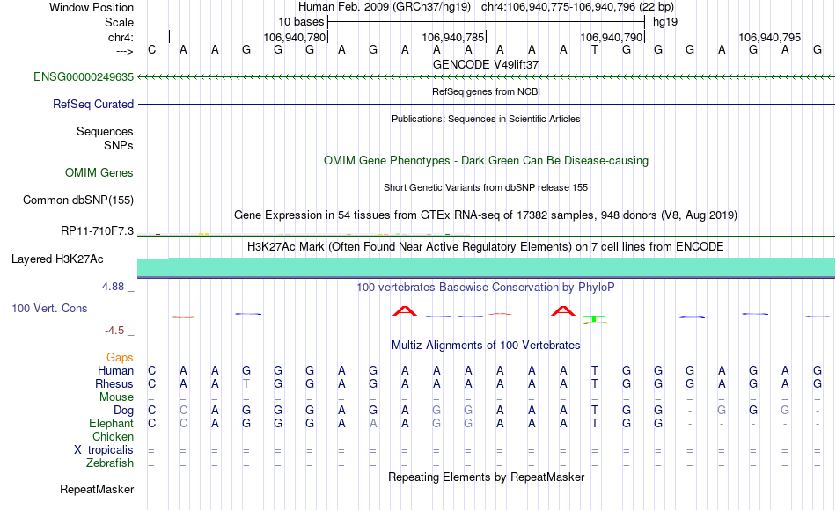Open Publications: Sequences in Scientific Articles title
This screenshot has height=510, width=836.
(x=486, y=119)
